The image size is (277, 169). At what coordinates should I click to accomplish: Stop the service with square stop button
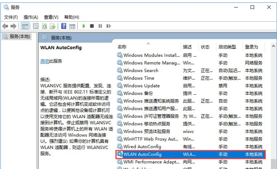click(92, 26)
